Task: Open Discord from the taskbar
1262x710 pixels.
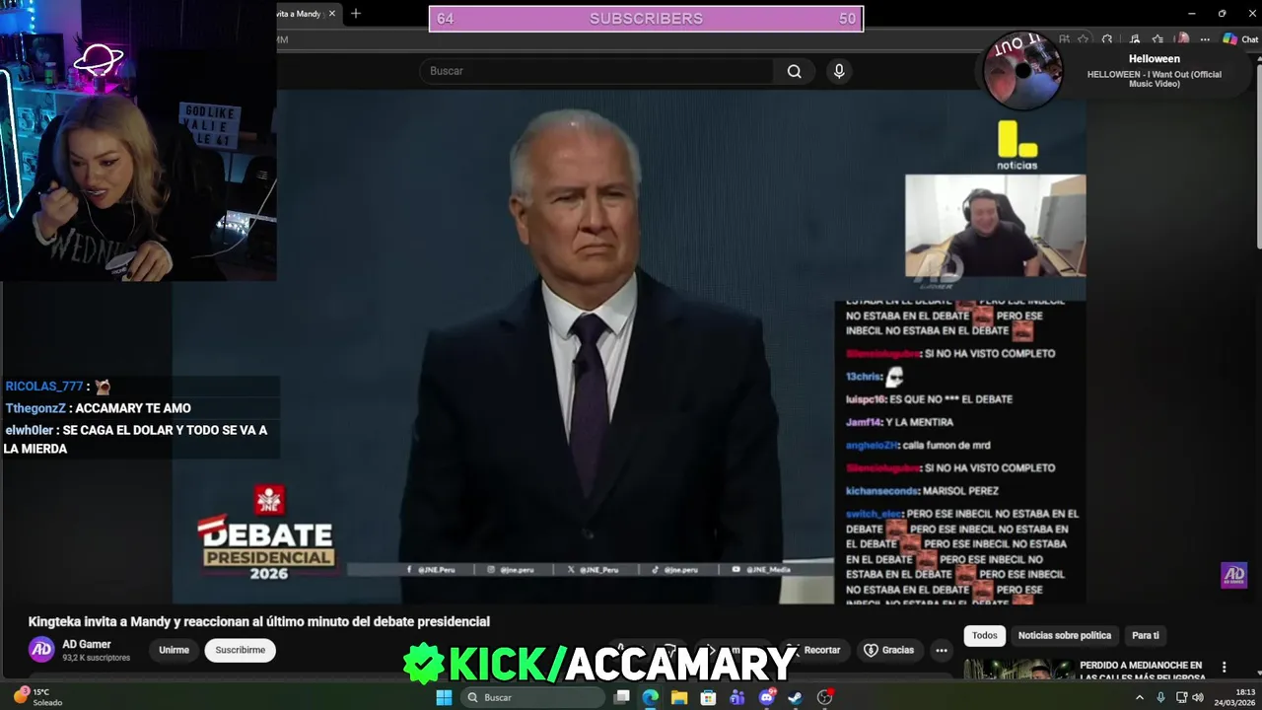Action: point(767,697)
